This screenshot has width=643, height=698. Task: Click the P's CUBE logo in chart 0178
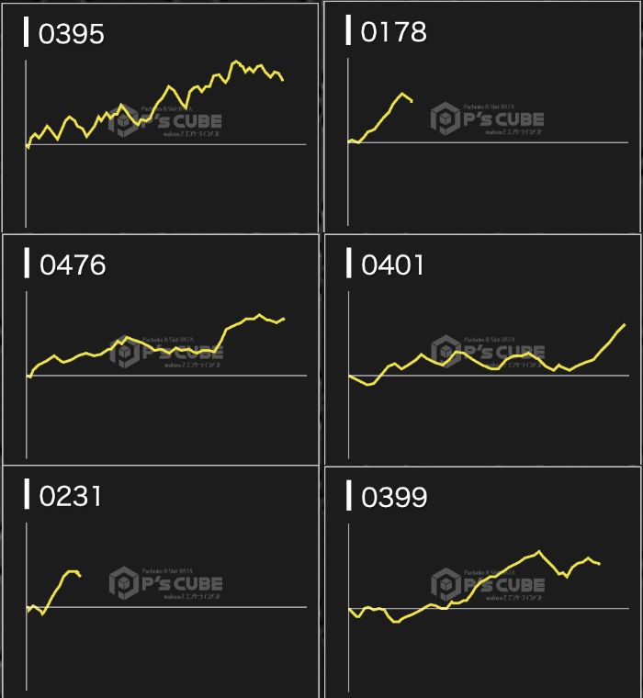tap(488, 119)
